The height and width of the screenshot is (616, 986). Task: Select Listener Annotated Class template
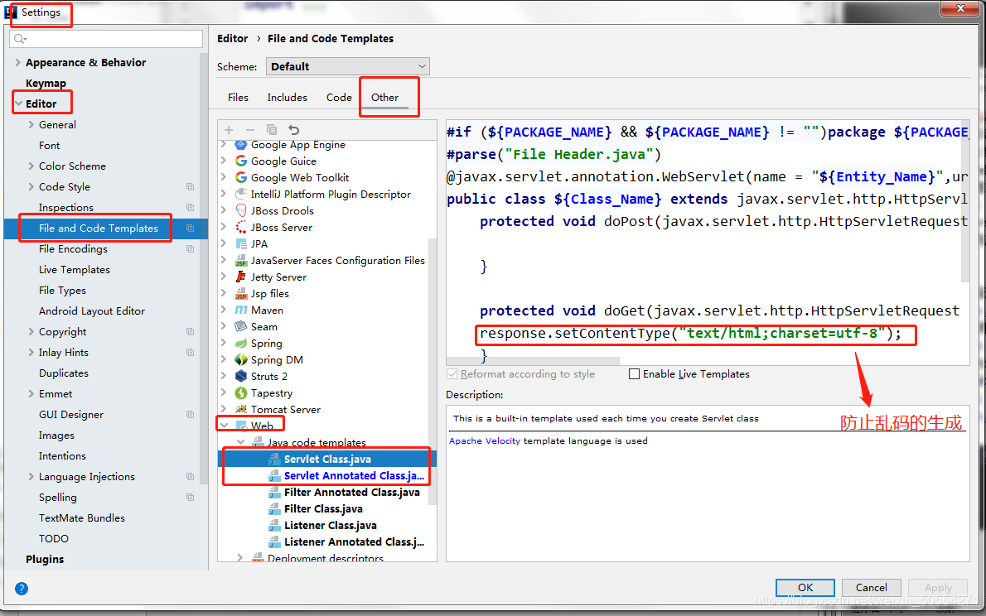coord(354,541)
